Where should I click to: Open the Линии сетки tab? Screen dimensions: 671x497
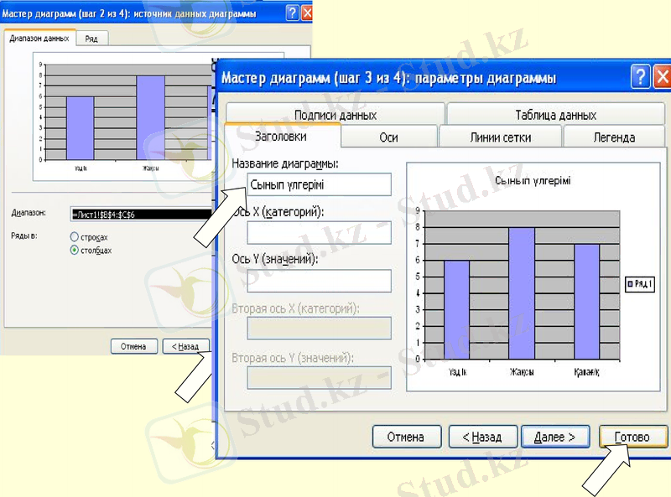point(500,137)
